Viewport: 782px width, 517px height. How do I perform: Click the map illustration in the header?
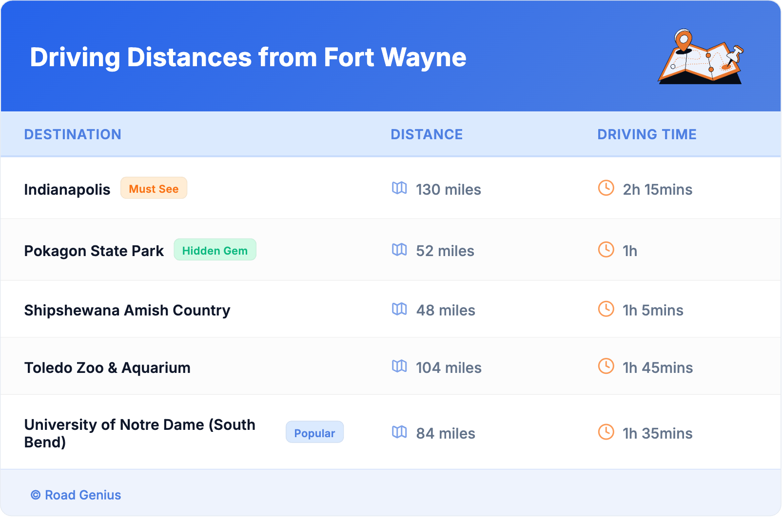click(701, 56)
